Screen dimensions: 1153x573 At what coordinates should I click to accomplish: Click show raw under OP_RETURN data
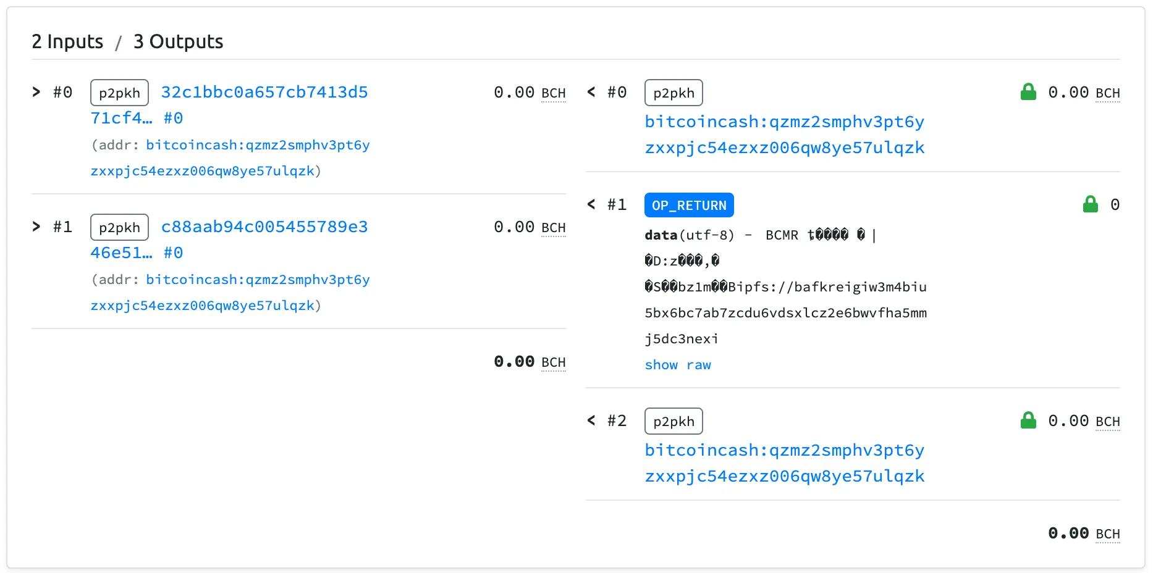tap(678, 365)
